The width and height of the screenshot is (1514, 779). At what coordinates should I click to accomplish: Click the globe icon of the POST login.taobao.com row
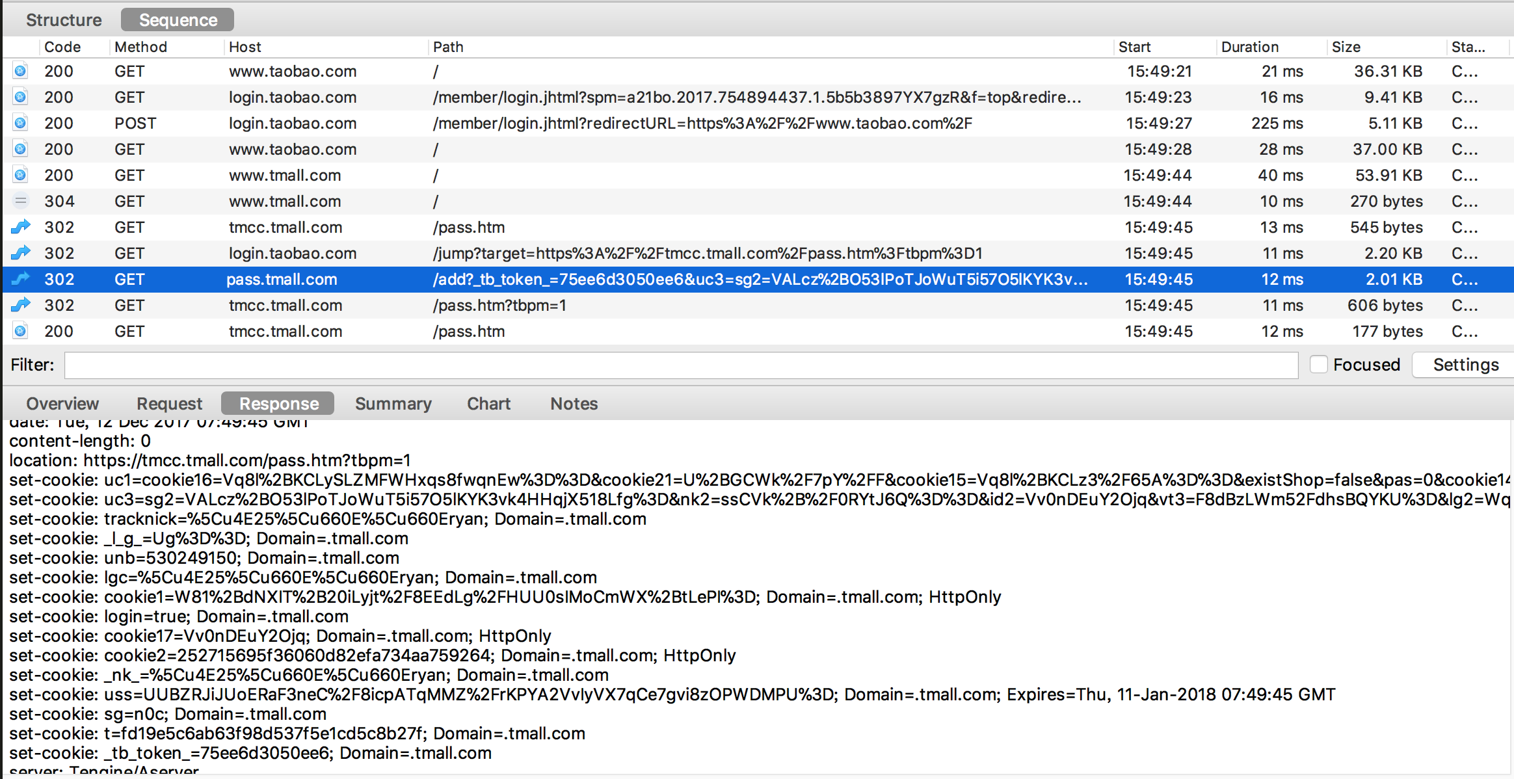click(x=20, y=123)
